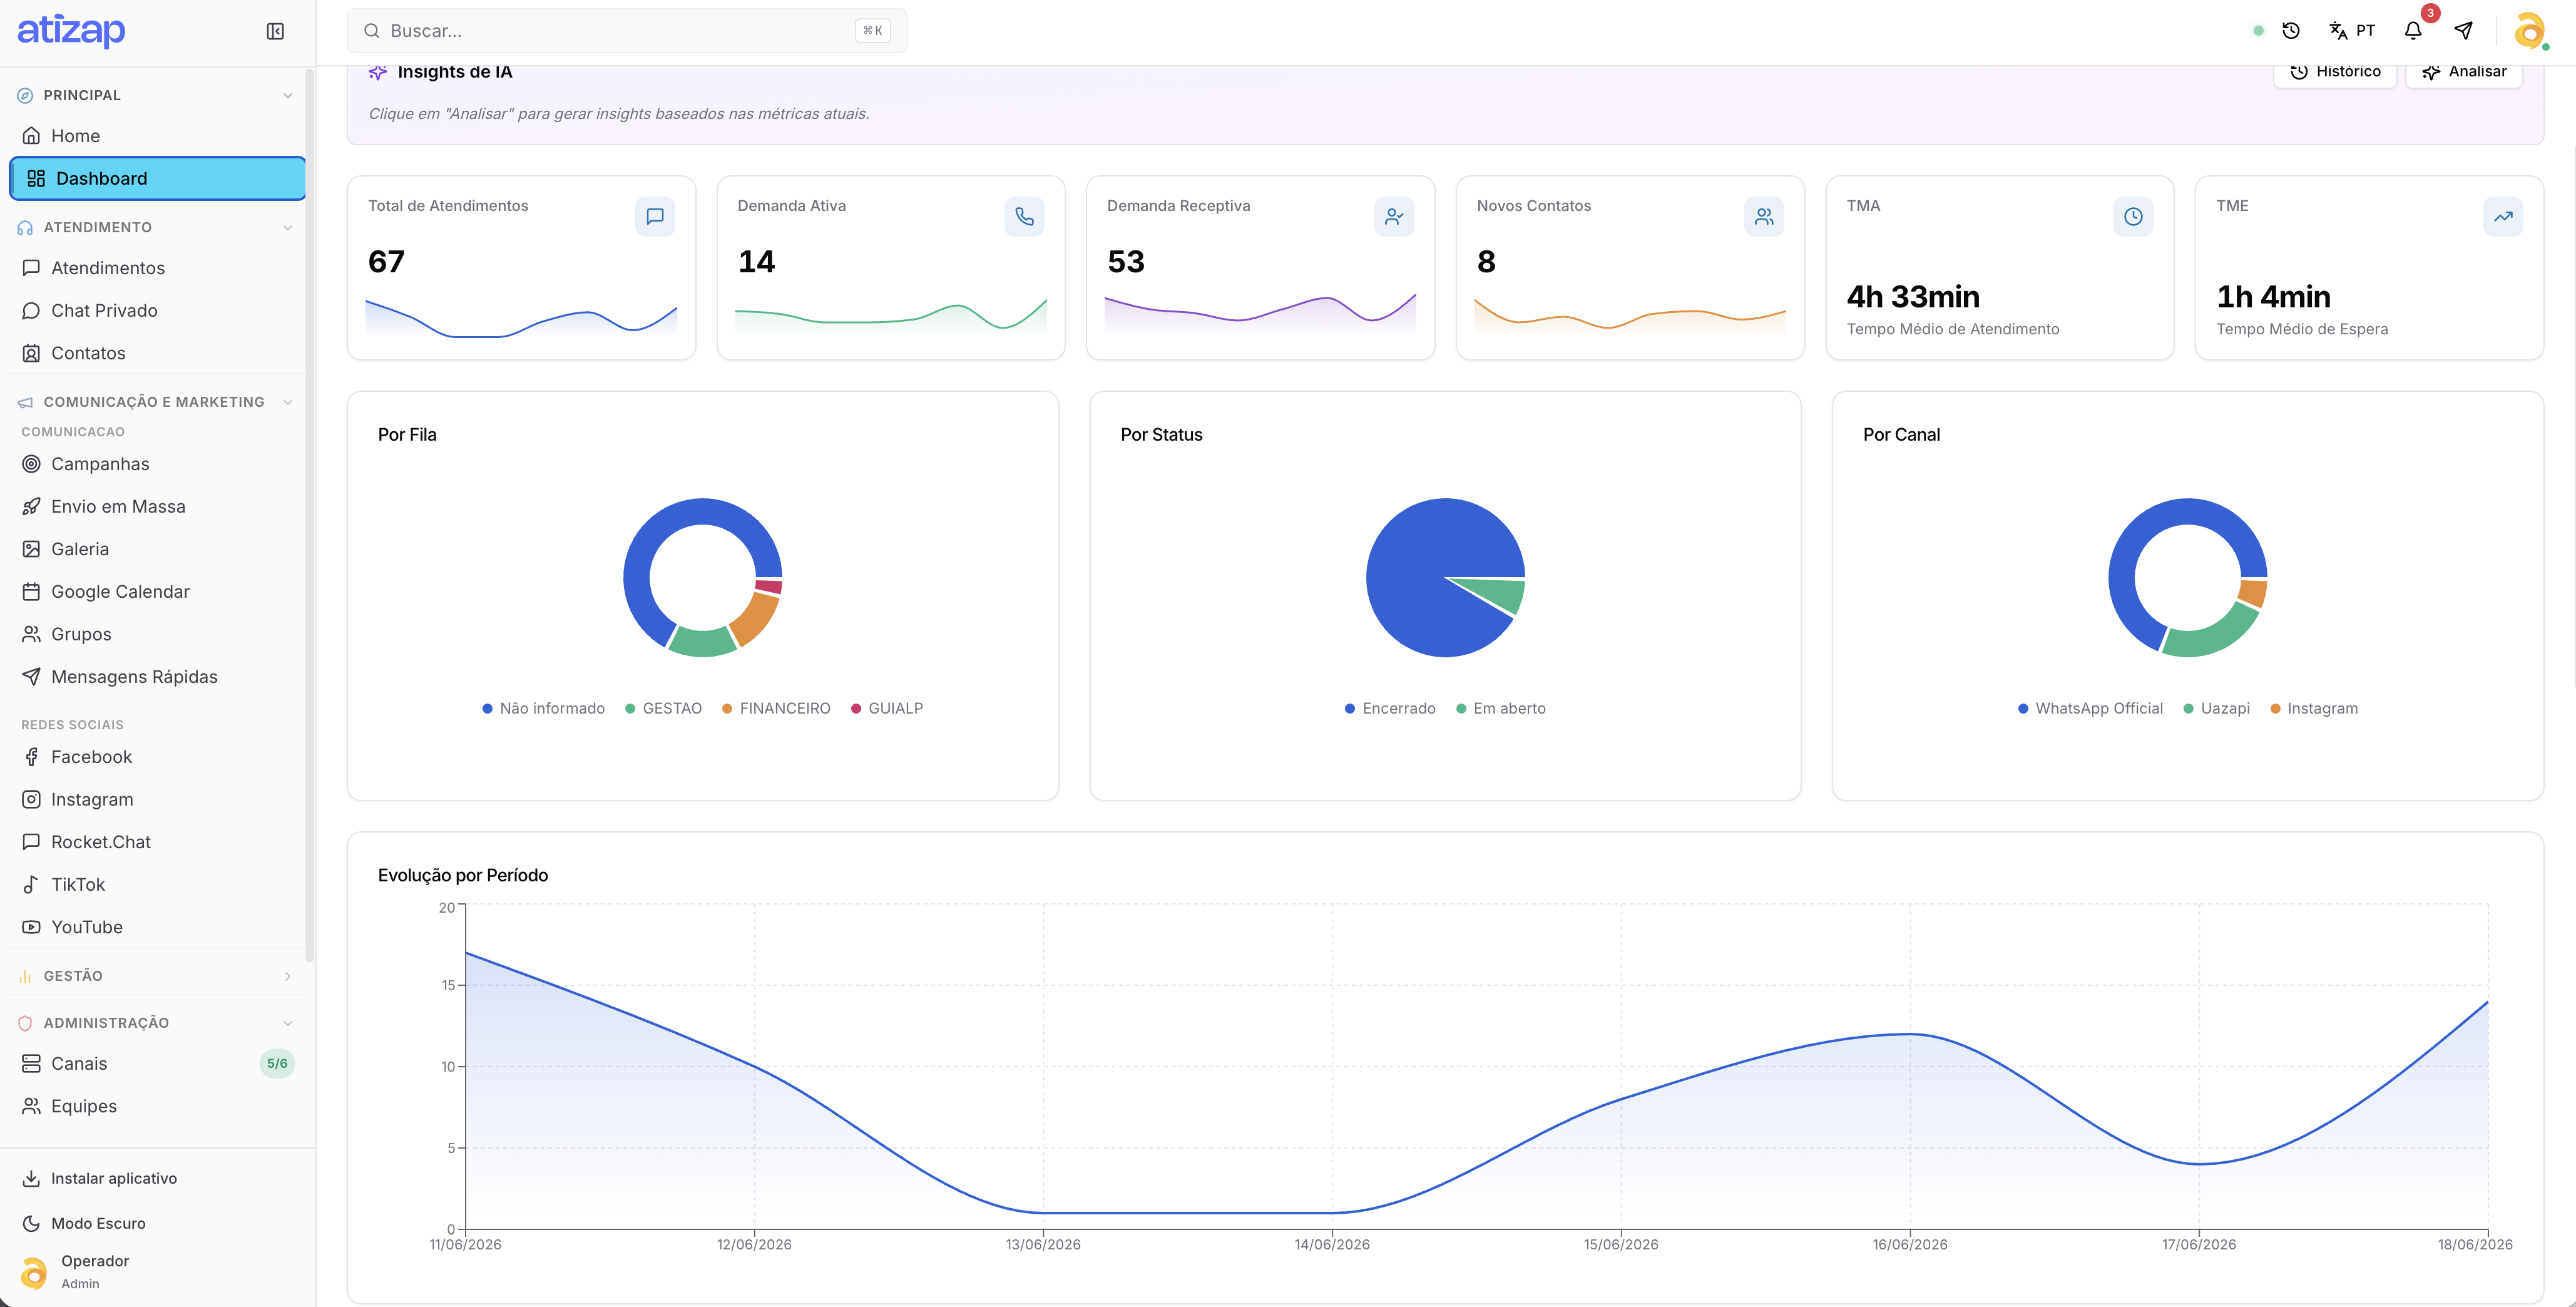Viewport: 2576px width, 1307px height.
Task: Open Instagram in the sidebar
Action: click(156, 800)
